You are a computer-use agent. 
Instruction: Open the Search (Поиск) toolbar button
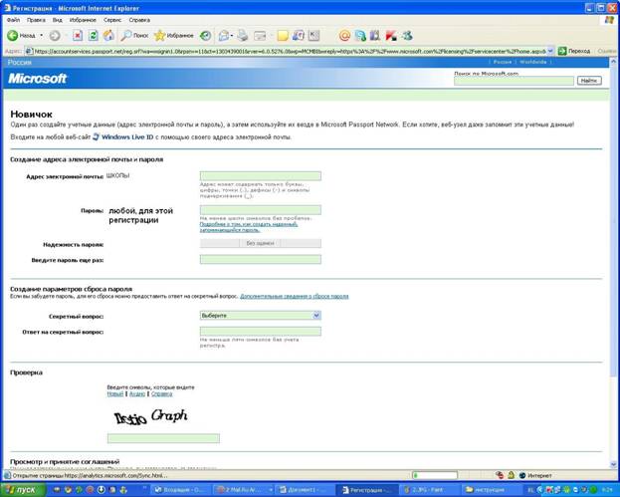[134, 36]
